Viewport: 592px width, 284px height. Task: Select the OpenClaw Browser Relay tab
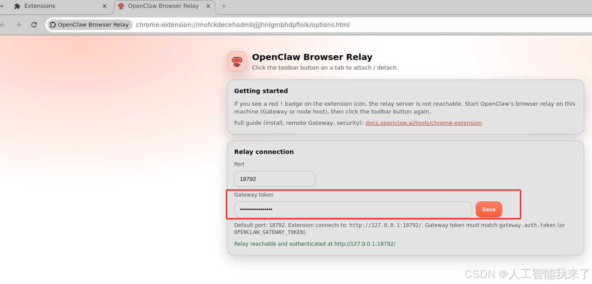pos(165,6)
